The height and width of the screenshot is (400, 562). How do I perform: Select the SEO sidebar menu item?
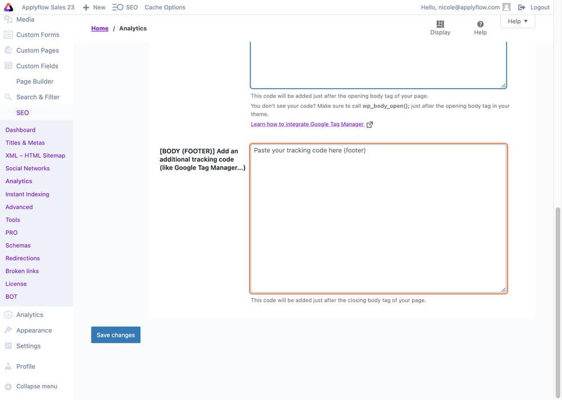point(22,112)
